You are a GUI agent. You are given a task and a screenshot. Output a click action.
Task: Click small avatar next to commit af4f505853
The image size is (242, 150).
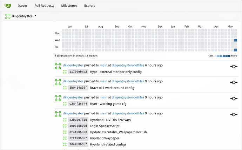click(x=65, y=132)
